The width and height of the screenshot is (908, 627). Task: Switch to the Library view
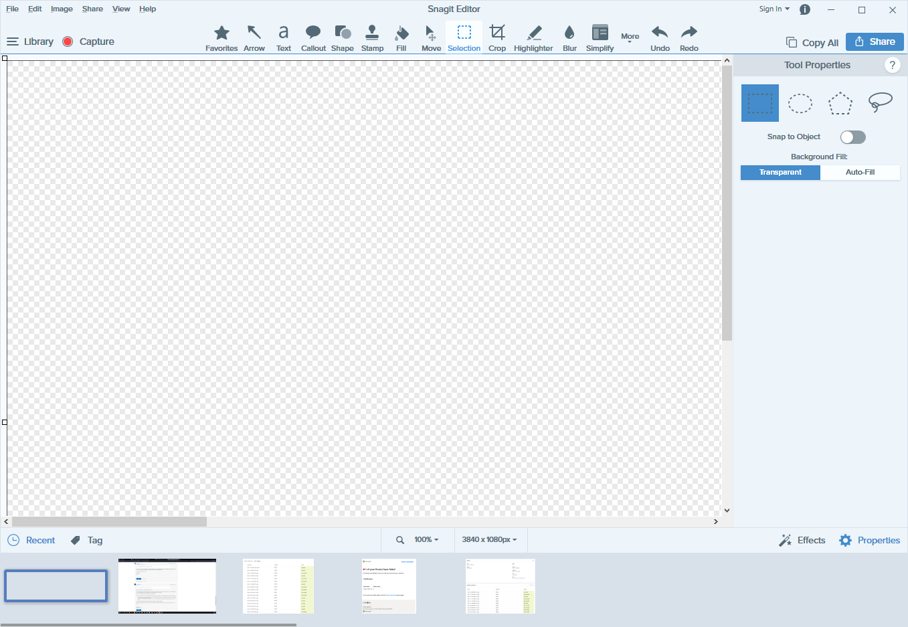point(30,41)
